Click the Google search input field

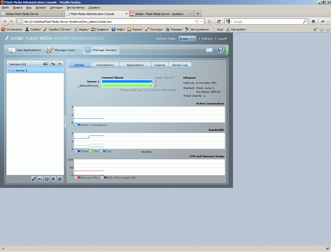[268, 21]
